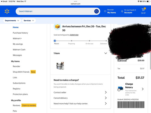Click the person account icon
Screen dimensions: 151x113
coord(122,11)
